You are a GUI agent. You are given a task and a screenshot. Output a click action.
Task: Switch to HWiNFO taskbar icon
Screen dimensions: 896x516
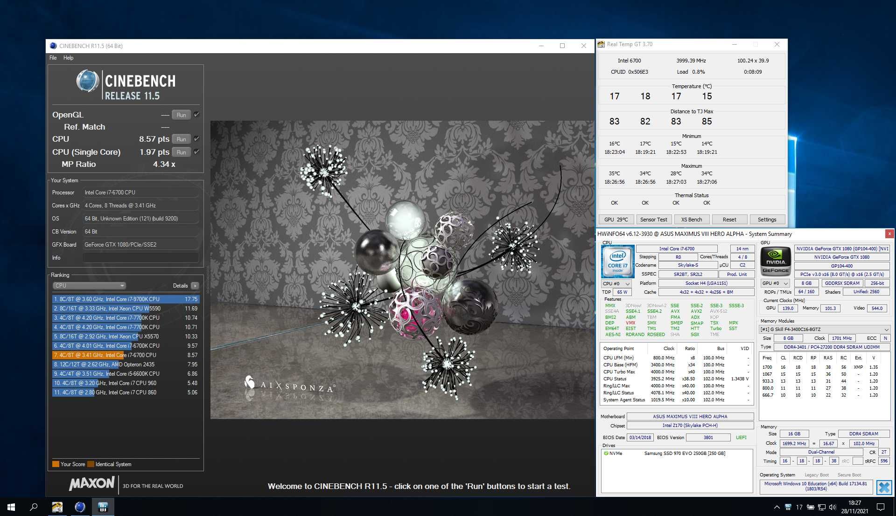point(103,507)
